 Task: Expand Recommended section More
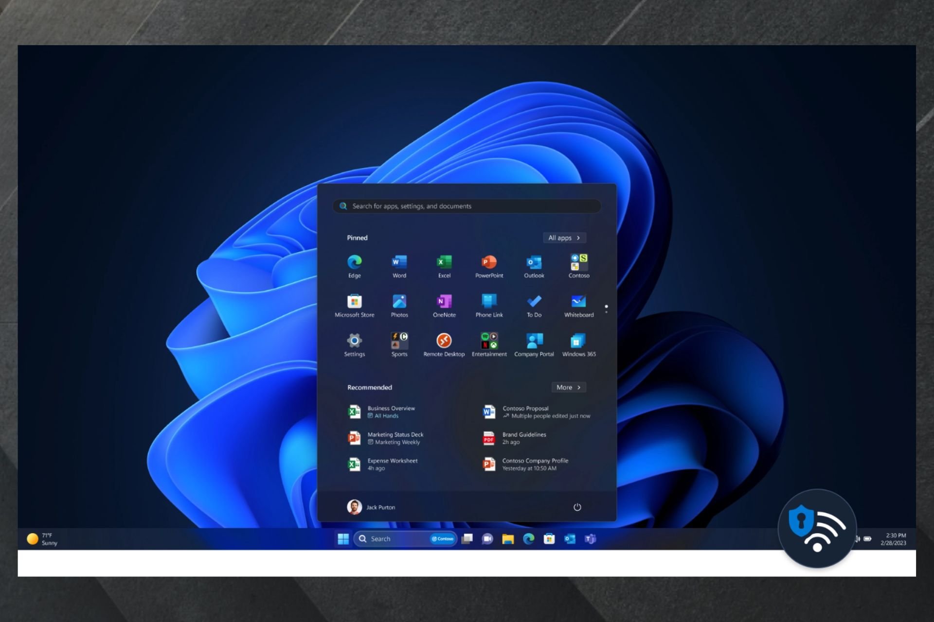point(568,387)
